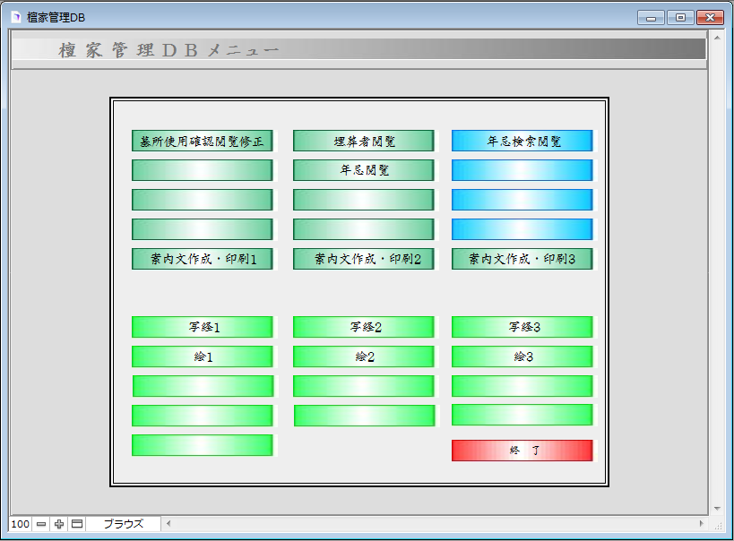Screen dimensions: 734x541
Task: Click zoom in plus icon in status bar
Action: pyautogui.click(x=59, y=524)
